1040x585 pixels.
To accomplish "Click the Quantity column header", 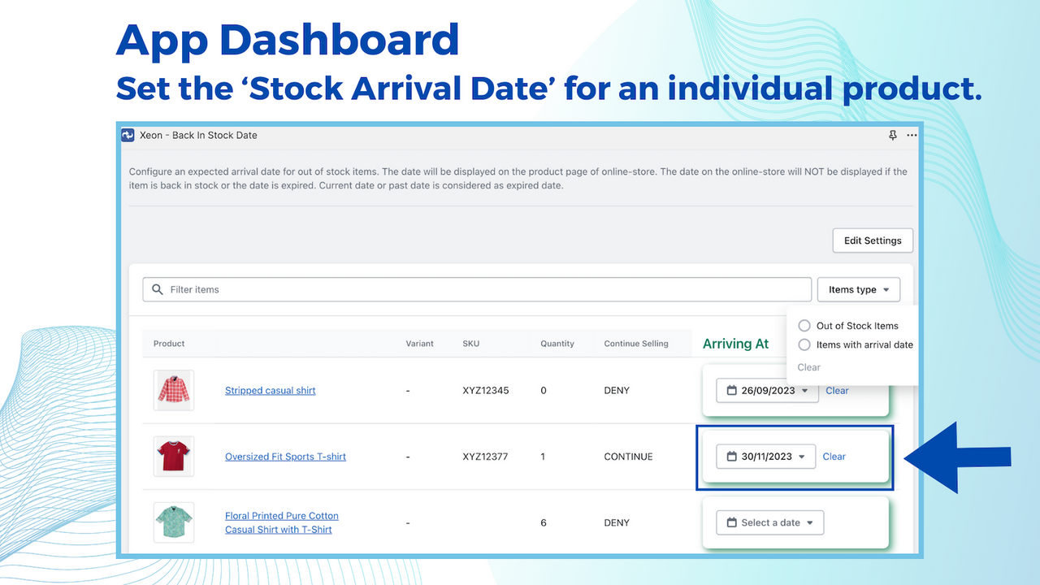I will 557,344.
